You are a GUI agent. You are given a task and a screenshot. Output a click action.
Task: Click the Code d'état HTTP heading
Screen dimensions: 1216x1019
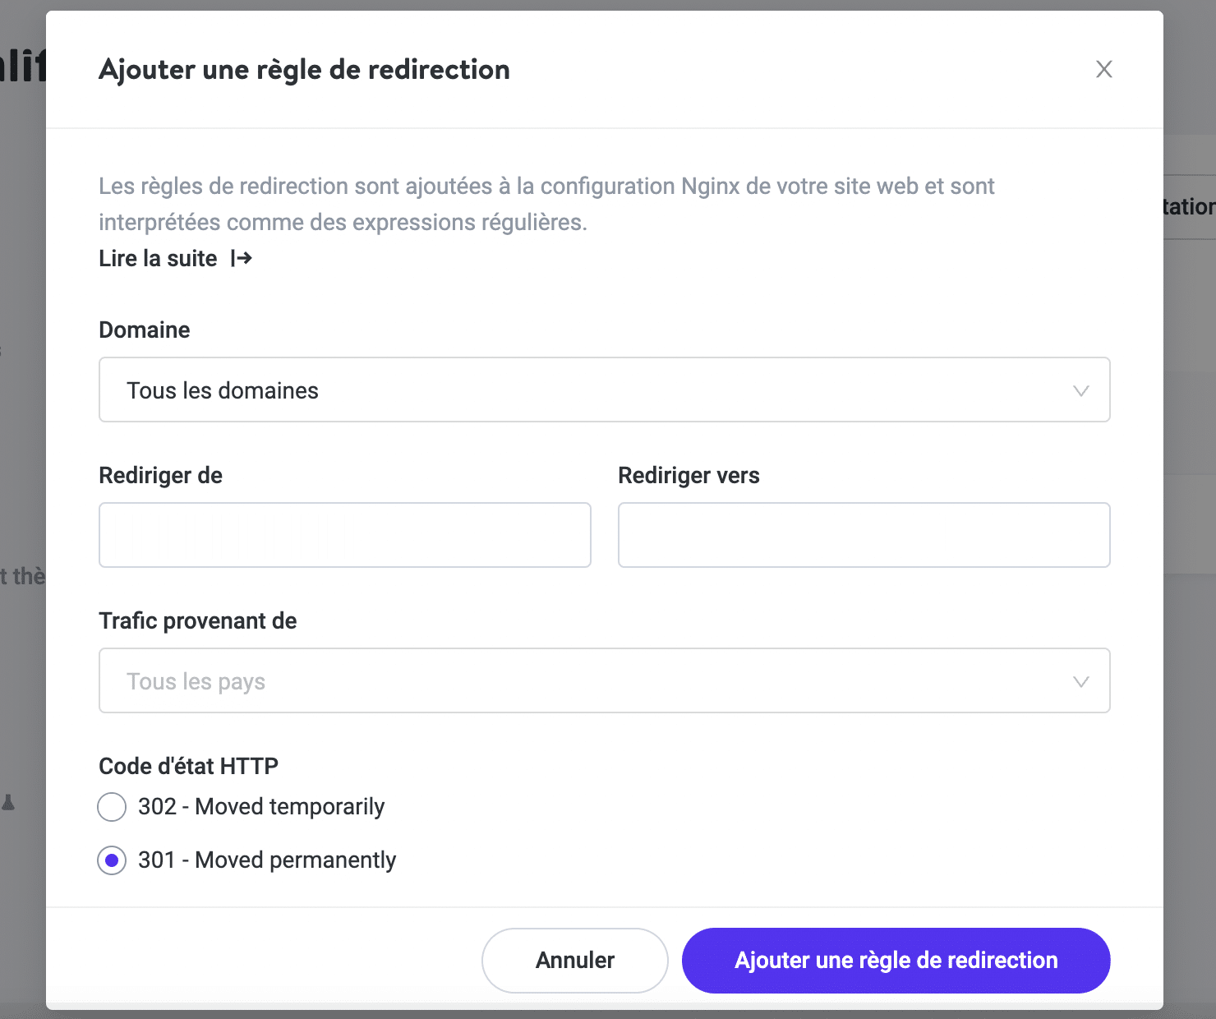coord(188,765)
